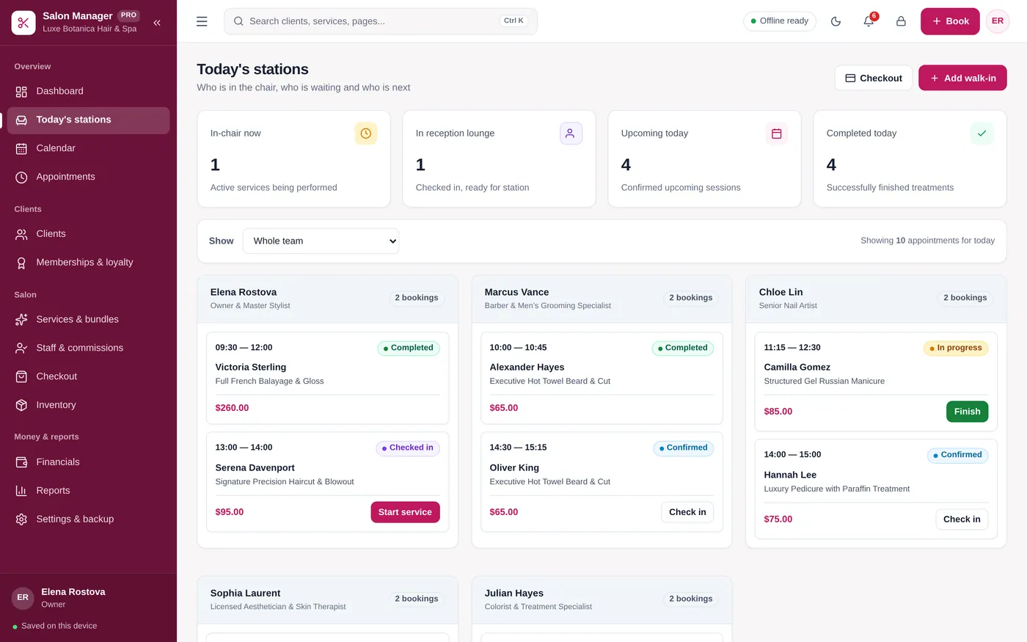The height and width of the screenshot is (642, 1027).
Task: Click the Elena Rostova profile in sidebar footer
Action: tap(88, 598)
